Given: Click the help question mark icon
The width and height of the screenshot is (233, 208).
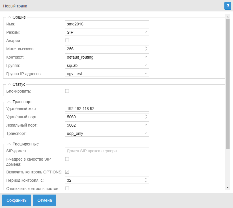Looking at the screenshot, I should click(228, 6).
